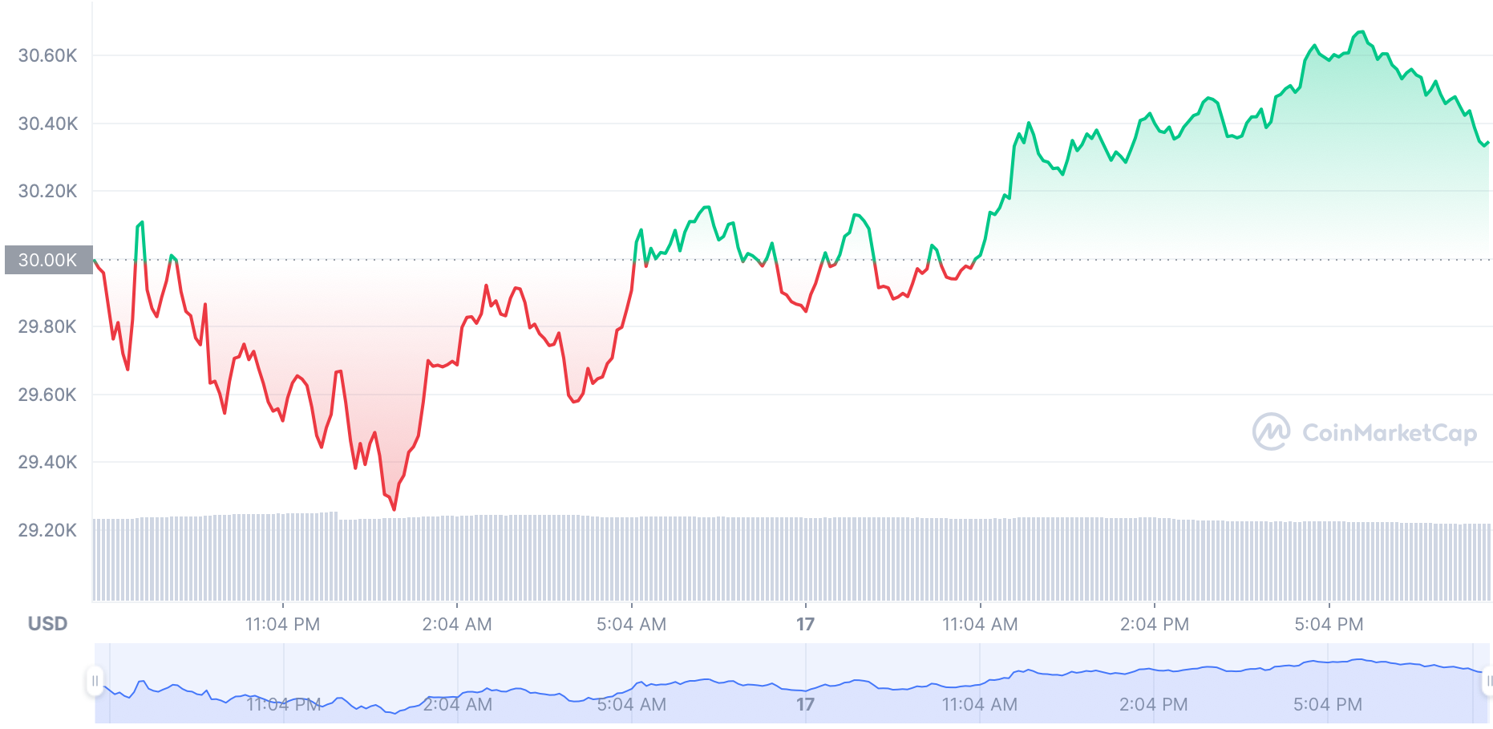Click the USD currency label
The height and width of the screenshot is (729, 1493).
(x=47, y=624)
